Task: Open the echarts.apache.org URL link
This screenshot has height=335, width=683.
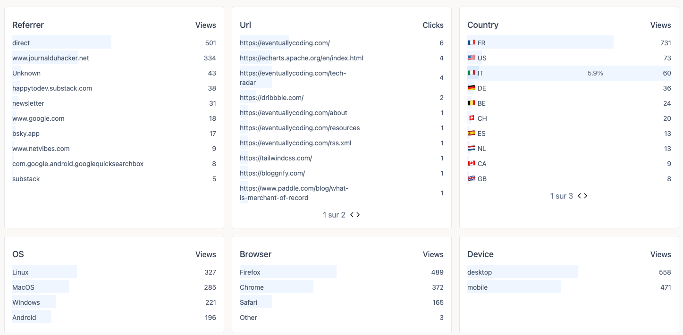Action: 301,58
